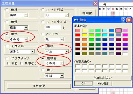
Task: Select the white basic color swatch
Action: click(x=125, y=54)
